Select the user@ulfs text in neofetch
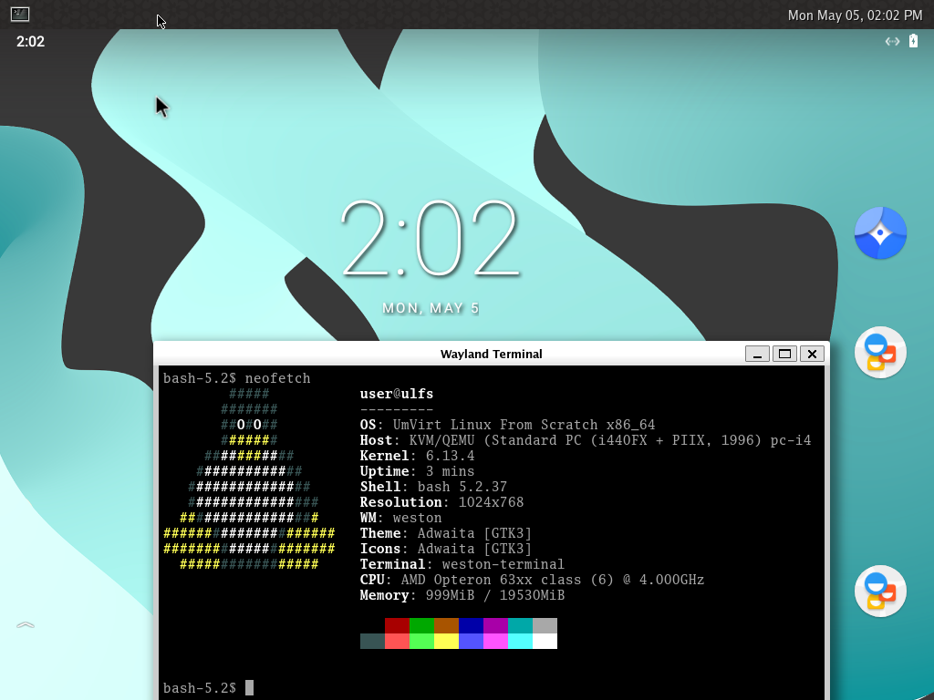 coord(396,393)
